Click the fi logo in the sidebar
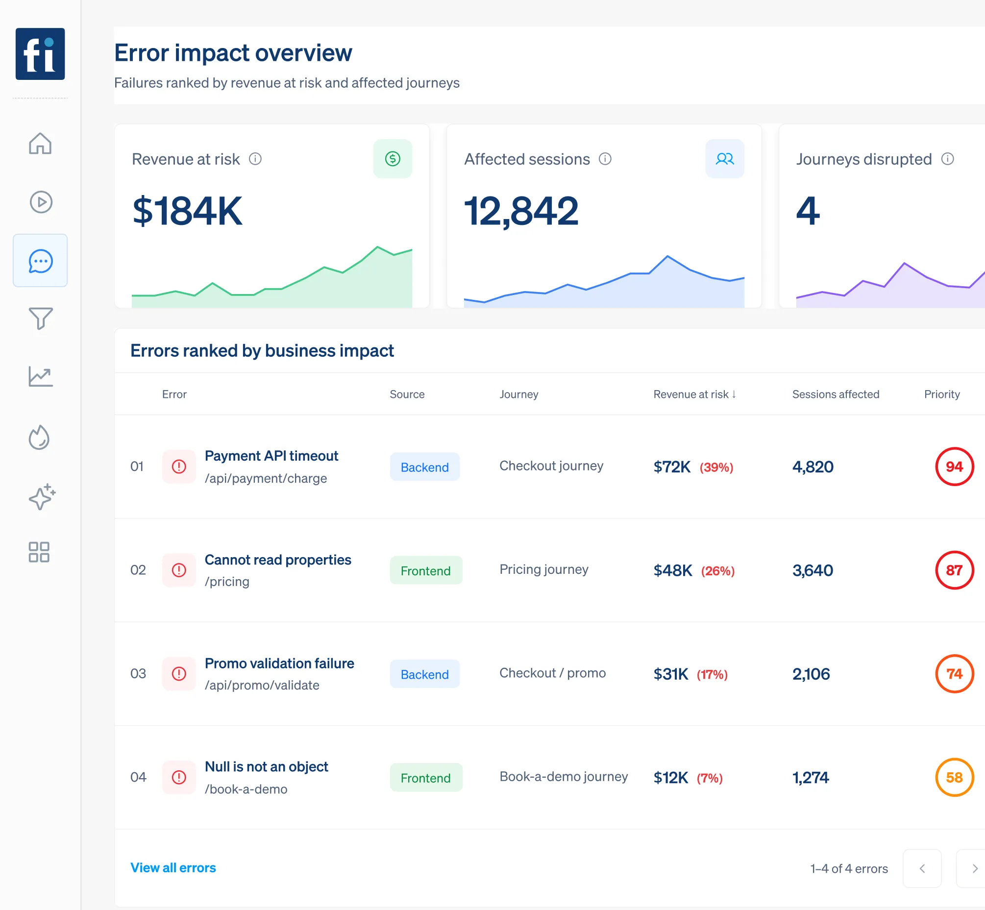This screenshot has width=985, height=910. [40, 54]
